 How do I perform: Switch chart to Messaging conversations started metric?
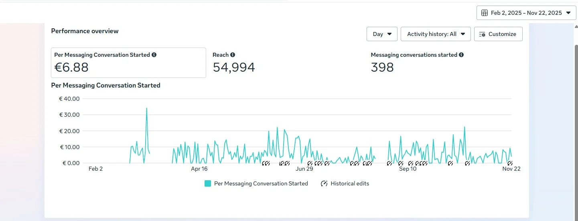point(413,63)
